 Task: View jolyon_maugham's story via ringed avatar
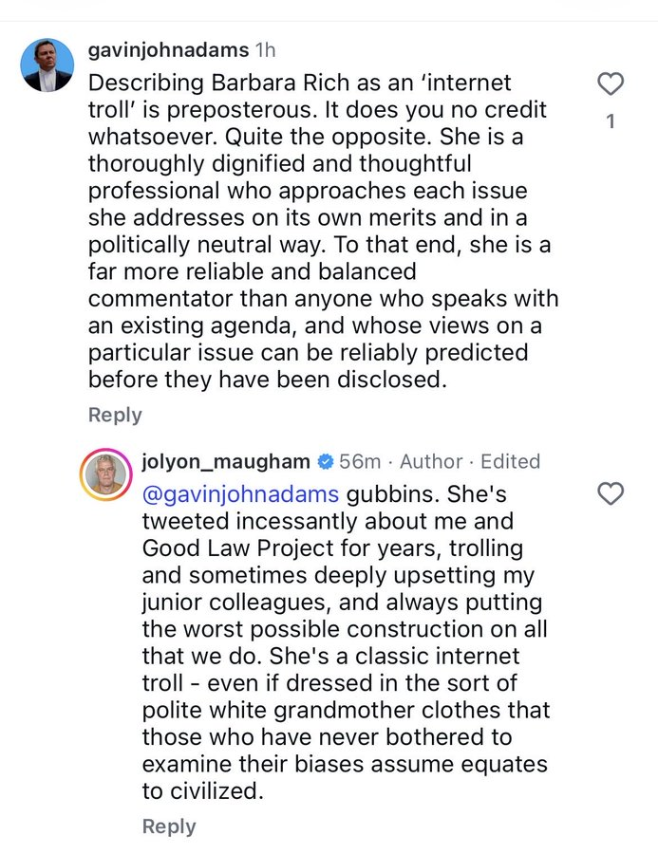pos(105,474)
